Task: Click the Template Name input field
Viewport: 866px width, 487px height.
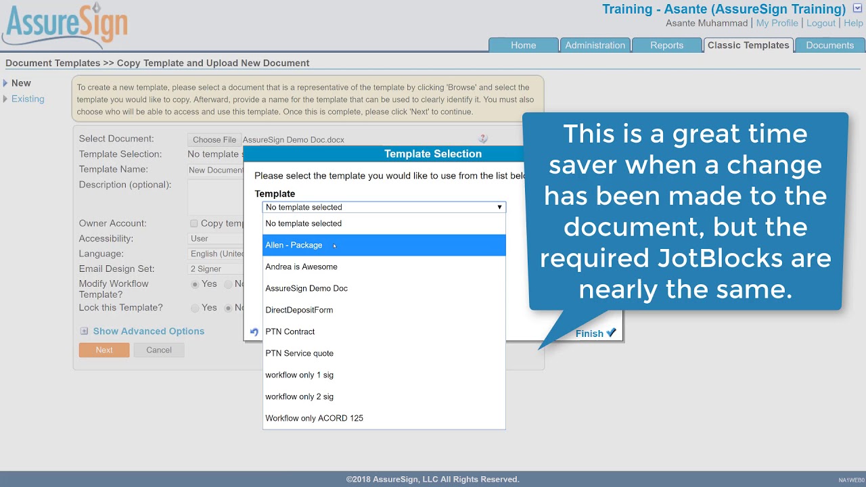Action: (x=216, y=170)
